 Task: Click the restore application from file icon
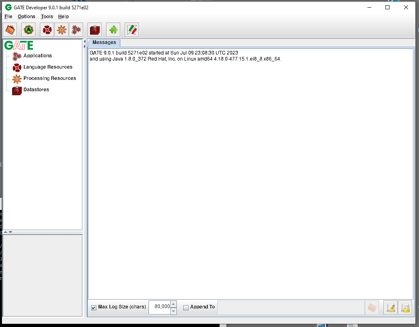click(x=10, y=29)
